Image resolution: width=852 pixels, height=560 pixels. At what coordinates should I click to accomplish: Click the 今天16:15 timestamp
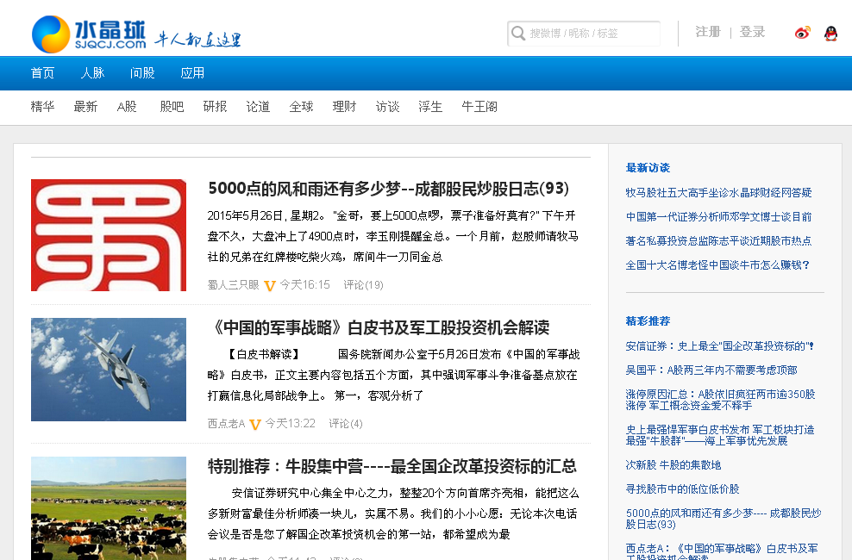tap(304, 285)
